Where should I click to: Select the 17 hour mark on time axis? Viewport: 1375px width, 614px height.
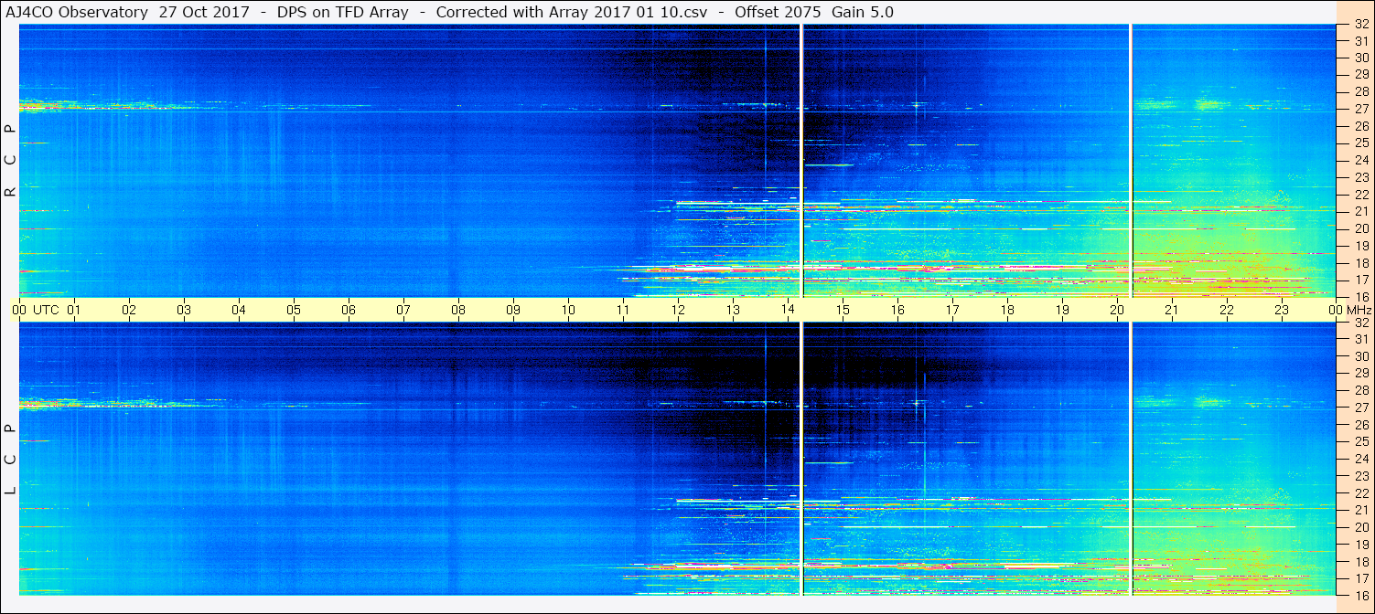coord(952,310)
